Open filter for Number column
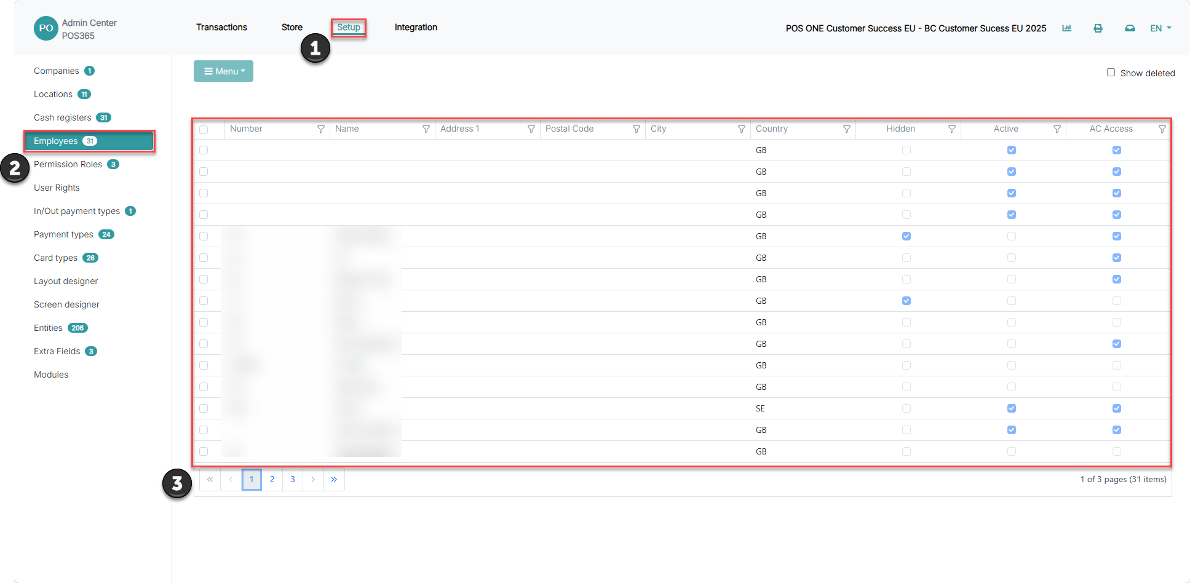Screen dimensions: 1190x583 point(320,129)
